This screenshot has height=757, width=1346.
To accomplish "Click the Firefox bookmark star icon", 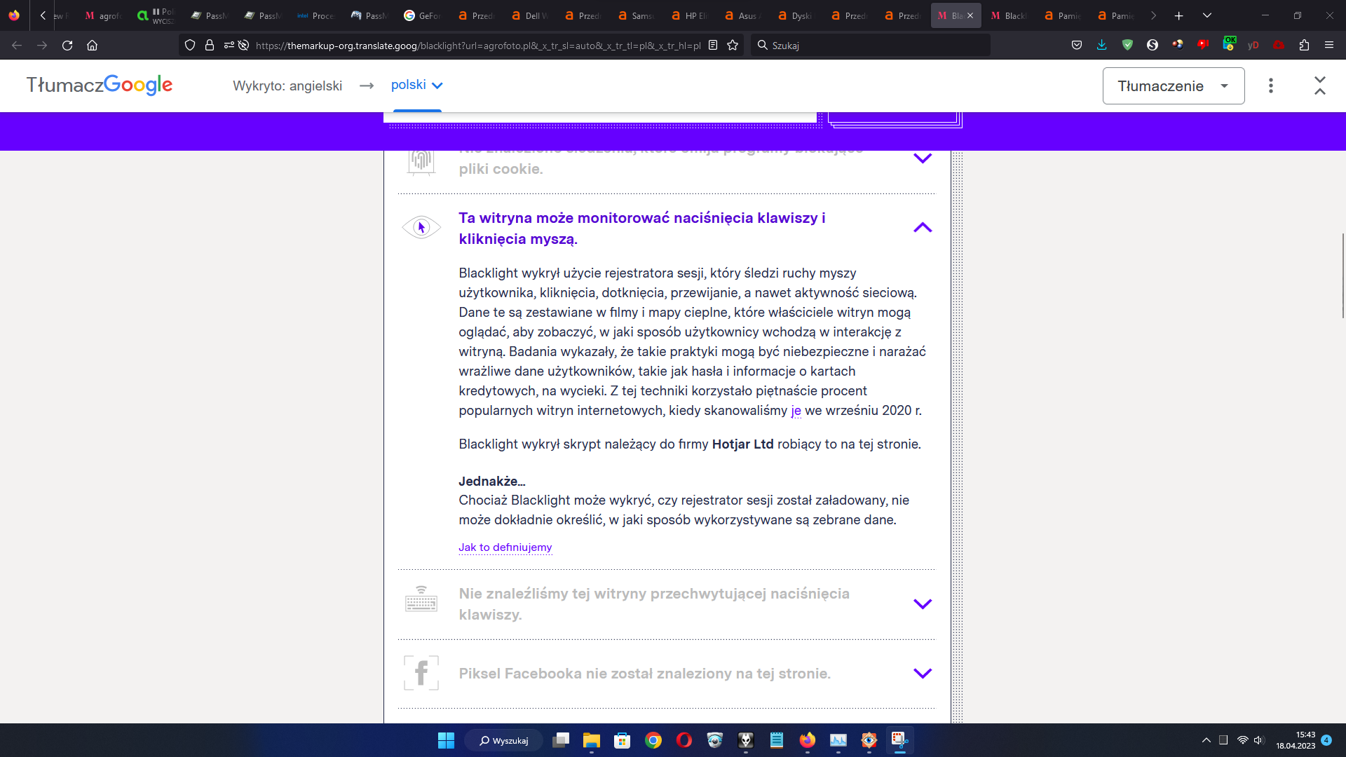I will pos(733,46).
